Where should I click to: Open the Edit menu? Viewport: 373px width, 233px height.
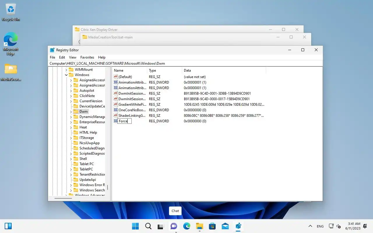[x=62, y=57]
